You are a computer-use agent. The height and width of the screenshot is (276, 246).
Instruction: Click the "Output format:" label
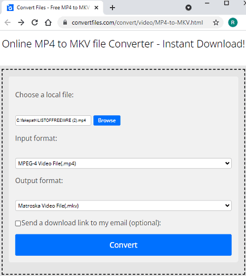[39, 181]
